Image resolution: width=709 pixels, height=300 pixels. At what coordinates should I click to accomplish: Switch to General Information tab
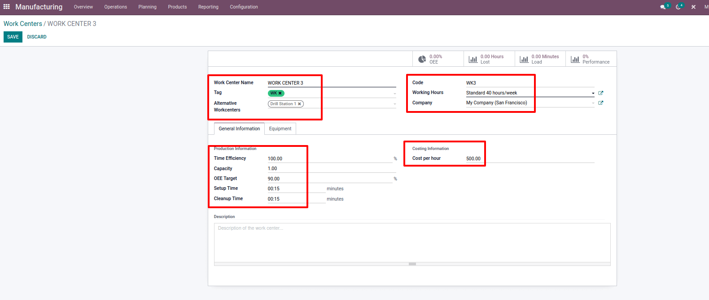(239, 129)
